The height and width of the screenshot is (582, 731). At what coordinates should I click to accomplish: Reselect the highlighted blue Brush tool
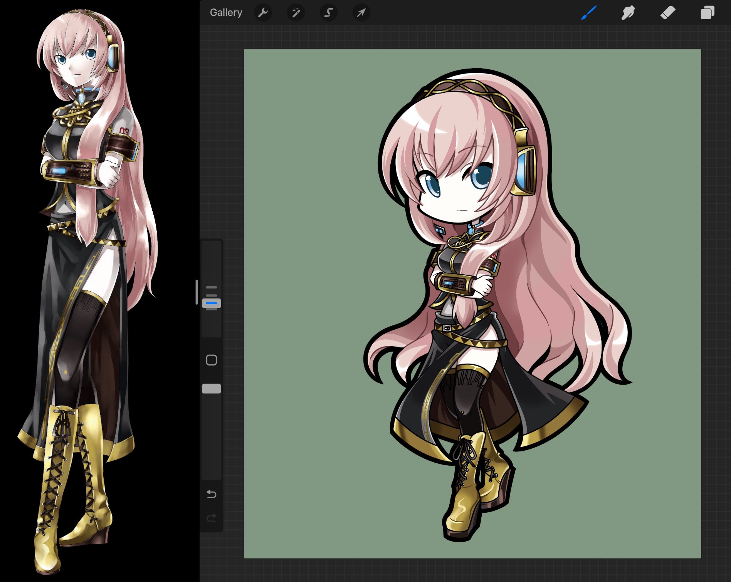pos(589,13)
